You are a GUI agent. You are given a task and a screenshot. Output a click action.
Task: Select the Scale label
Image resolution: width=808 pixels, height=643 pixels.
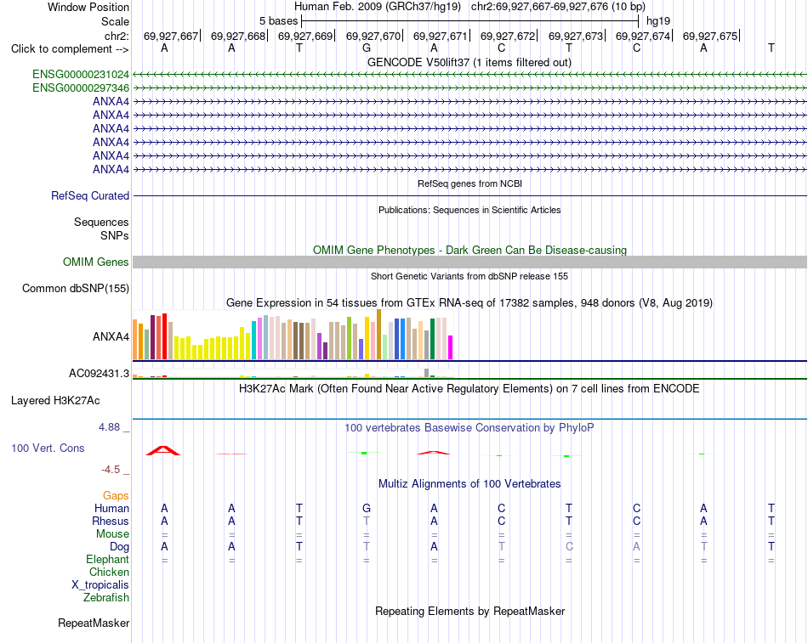tap(115, 21)
